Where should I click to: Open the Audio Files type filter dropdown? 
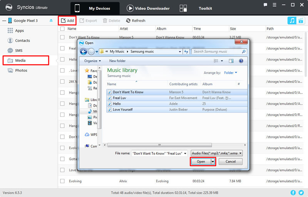click(x=217, y=153)
